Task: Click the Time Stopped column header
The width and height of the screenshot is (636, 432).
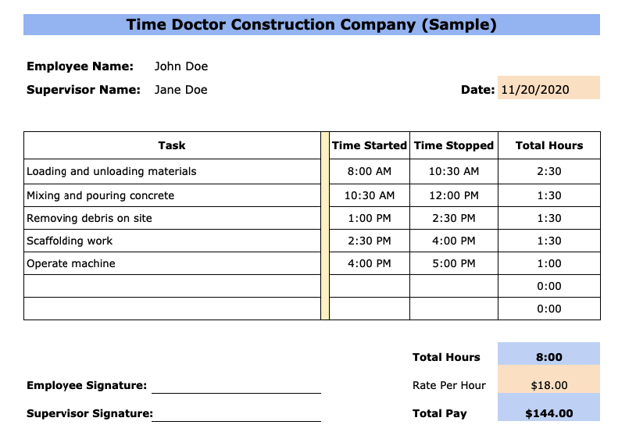Action: tap(453, 145)
